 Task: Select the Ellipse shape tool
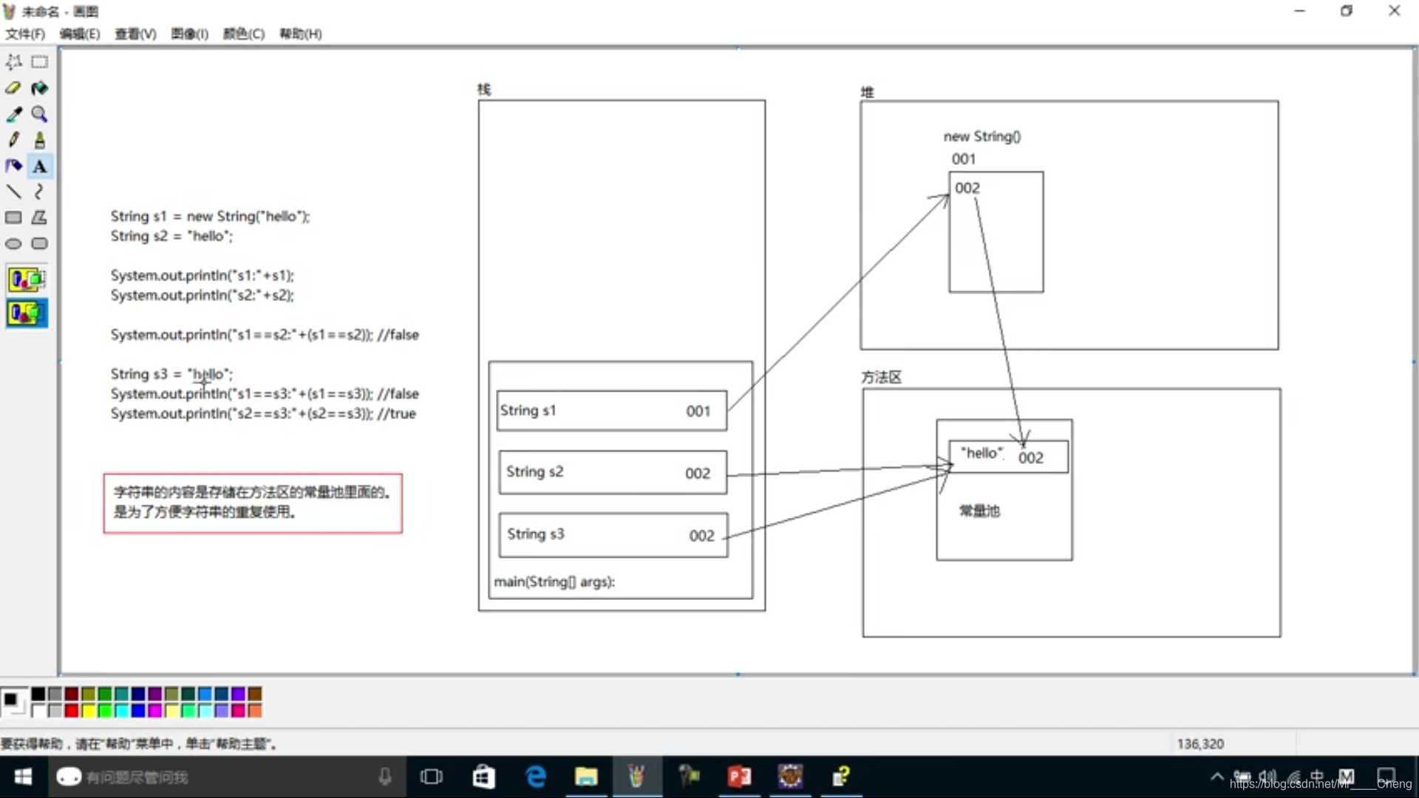[x=14, y=243]
